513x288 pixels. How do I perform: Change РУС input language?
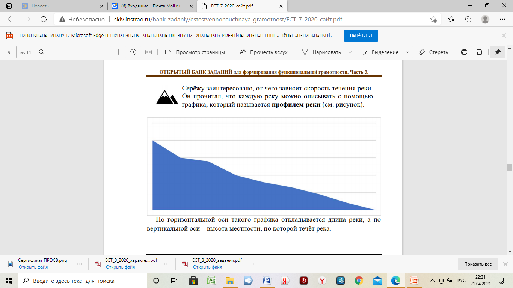coord(462,280)
